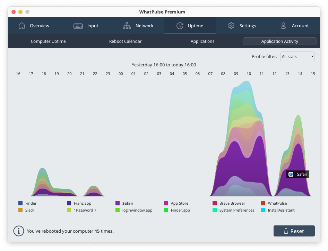Expand the All stats selector arrow
Viewport: 328px width, 251px height.
312,56
